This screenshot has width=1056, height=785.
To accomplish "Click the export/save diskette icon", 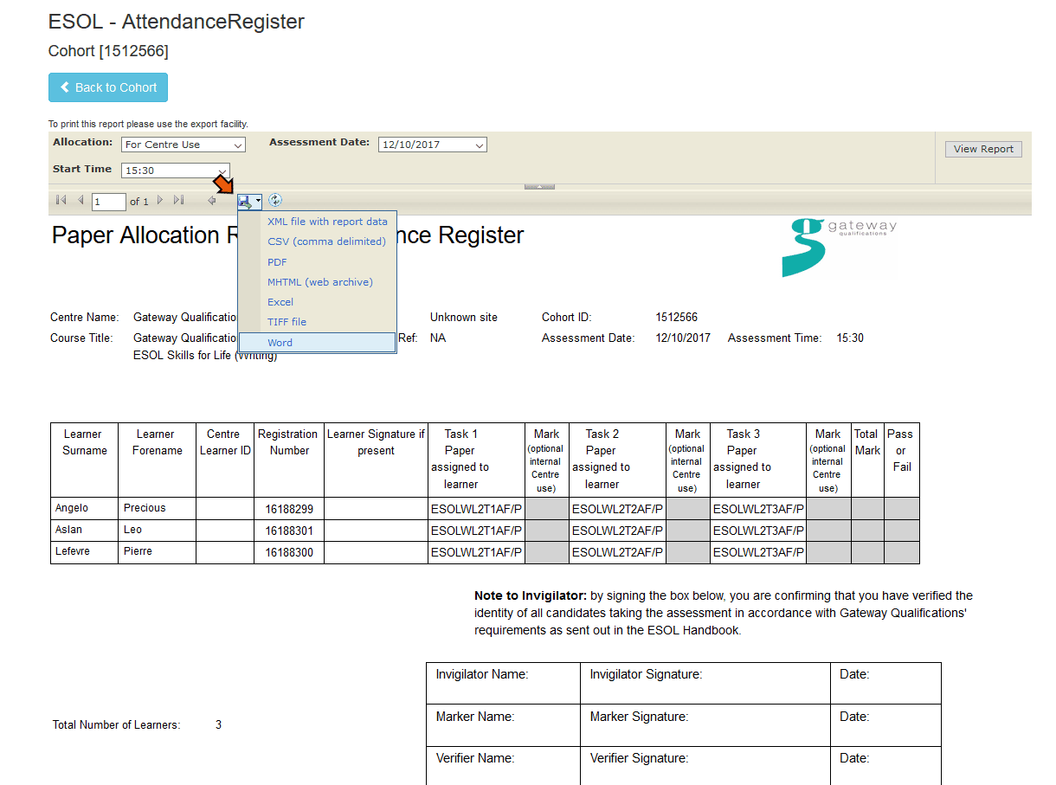I will point(247,200).
